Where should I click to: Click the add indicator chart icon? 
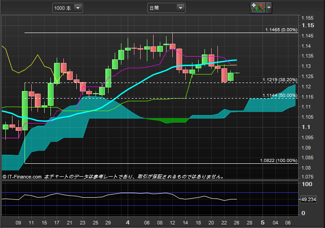pos(258,8)
